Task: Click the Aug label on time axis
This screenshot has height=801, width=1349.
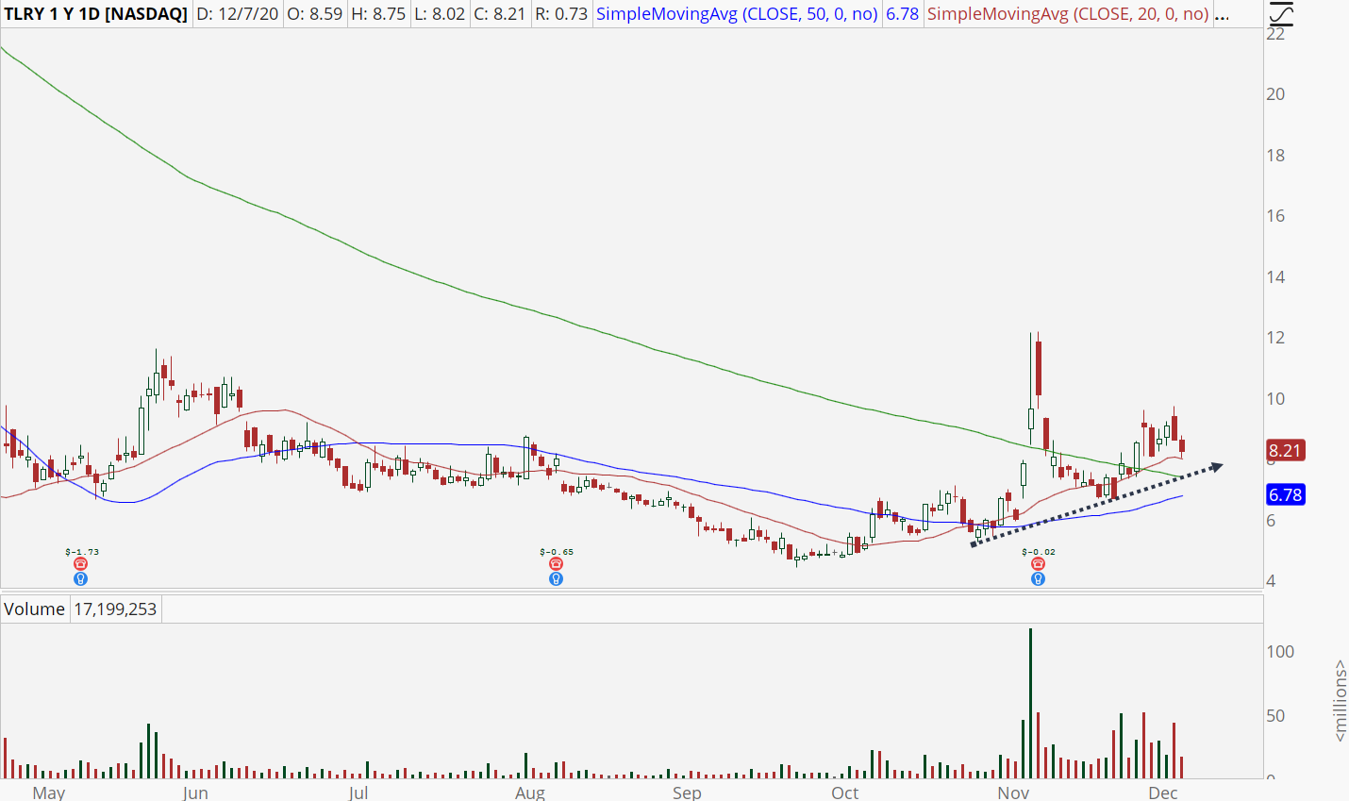Action: (530, 793)
